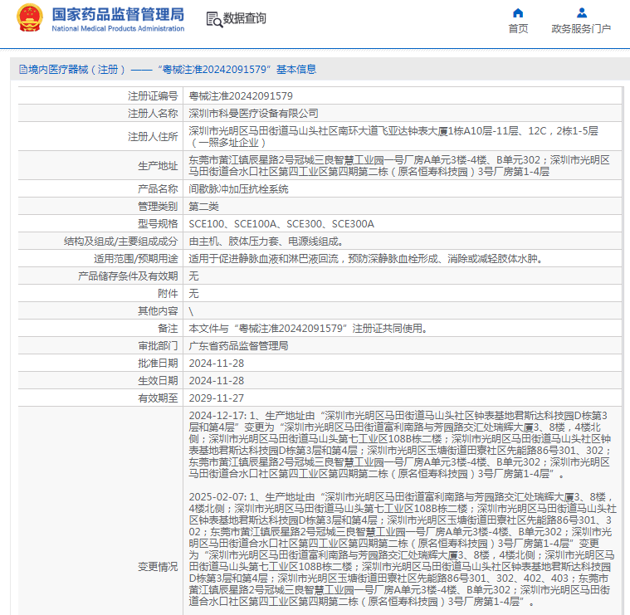This screenshot has width=630, height=615.
Task: Click the 2024-12-17 change record paragraph
Action: (x=400, y=445)
